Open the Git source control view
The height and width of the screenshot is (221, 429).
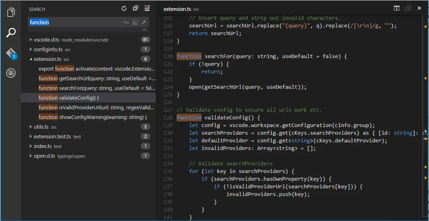click(x=11, y=54)
